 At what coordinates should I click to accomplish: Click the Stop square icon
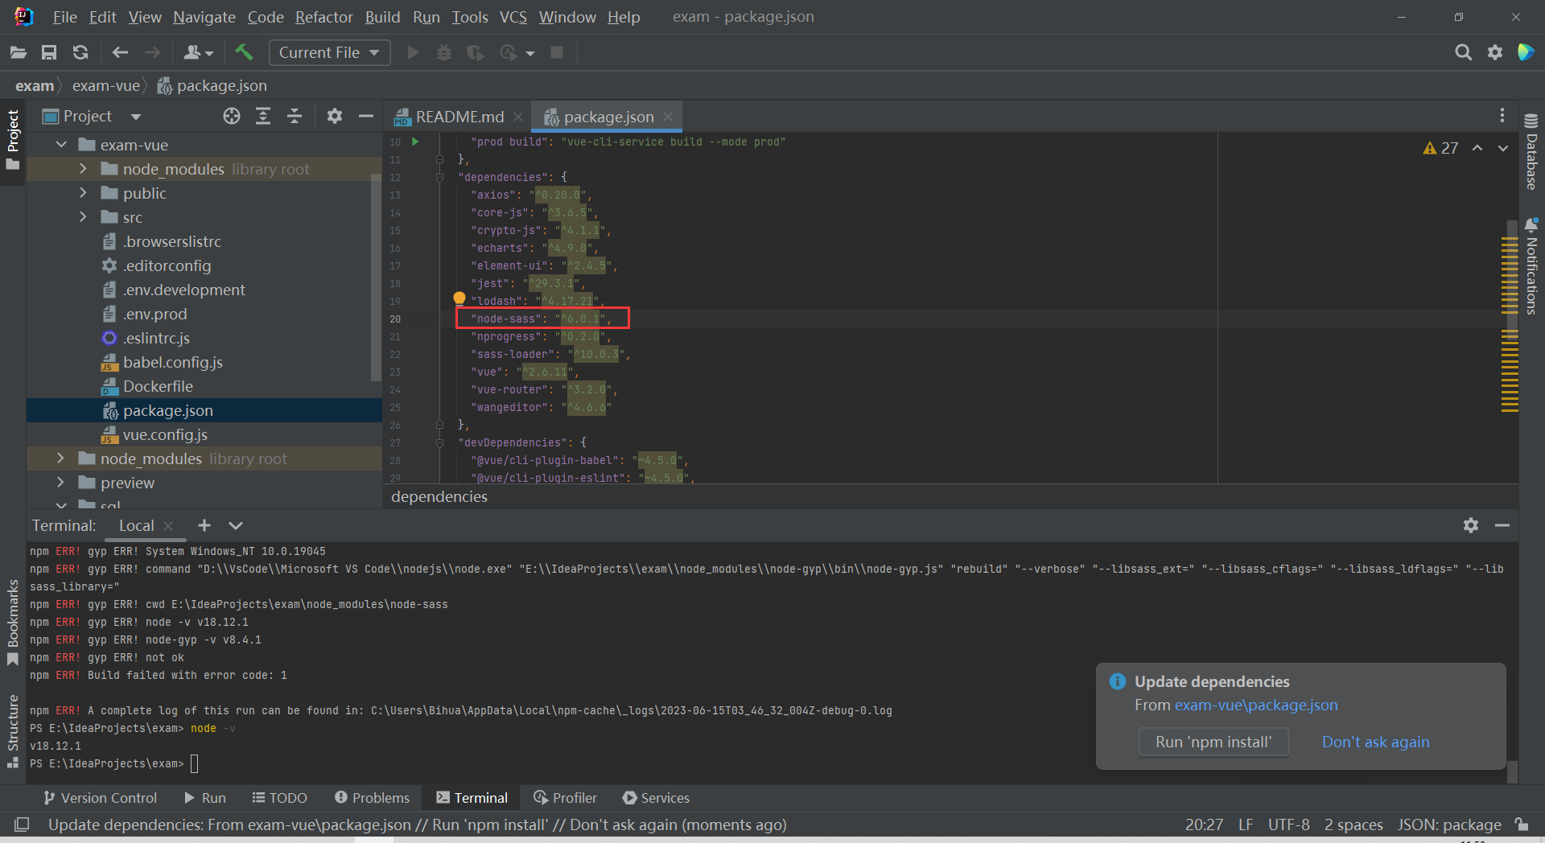click(556, 52)
